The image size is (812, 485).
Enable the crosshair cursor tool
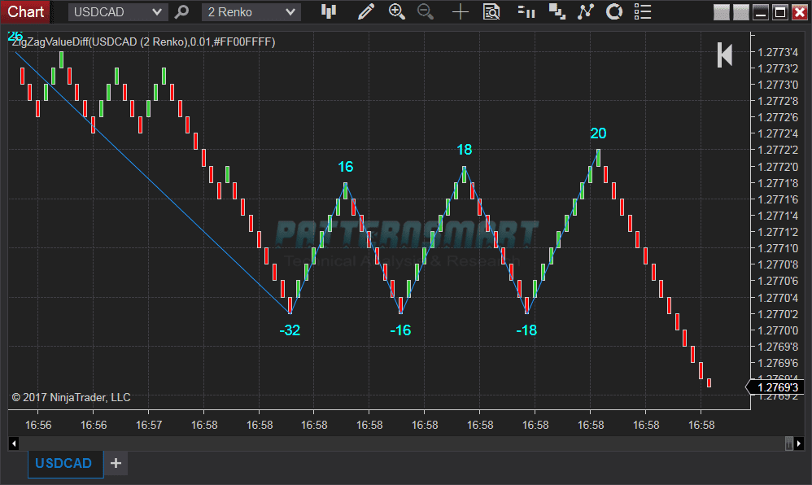point(460,11)
